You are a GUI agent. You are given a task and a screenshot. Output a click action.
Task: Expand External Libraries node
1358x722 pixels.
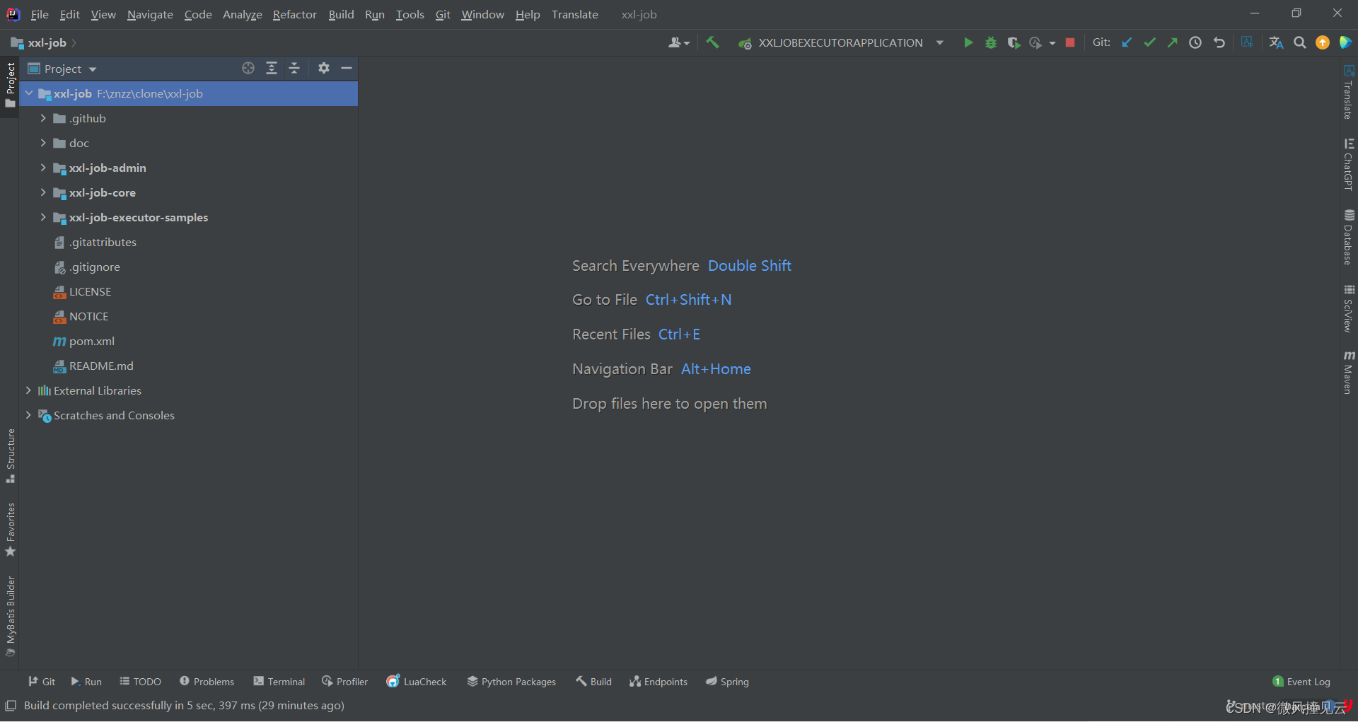28,390
